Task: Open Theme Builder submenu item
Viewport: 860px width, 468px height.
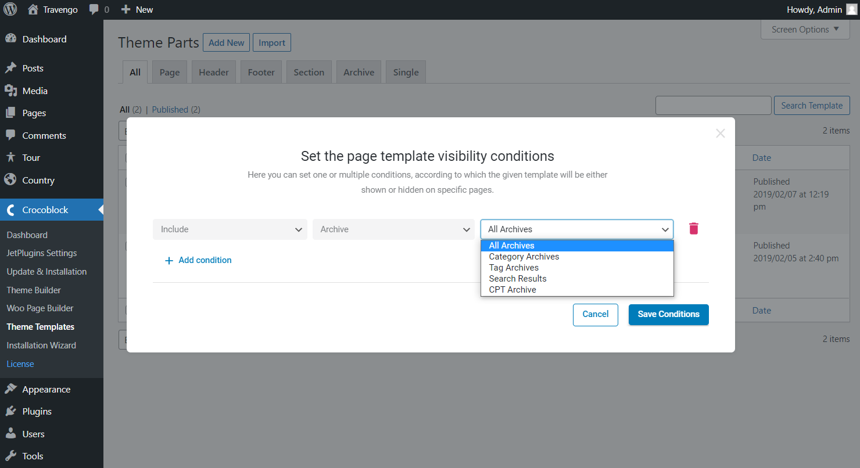Action: (x=34, y=290)
